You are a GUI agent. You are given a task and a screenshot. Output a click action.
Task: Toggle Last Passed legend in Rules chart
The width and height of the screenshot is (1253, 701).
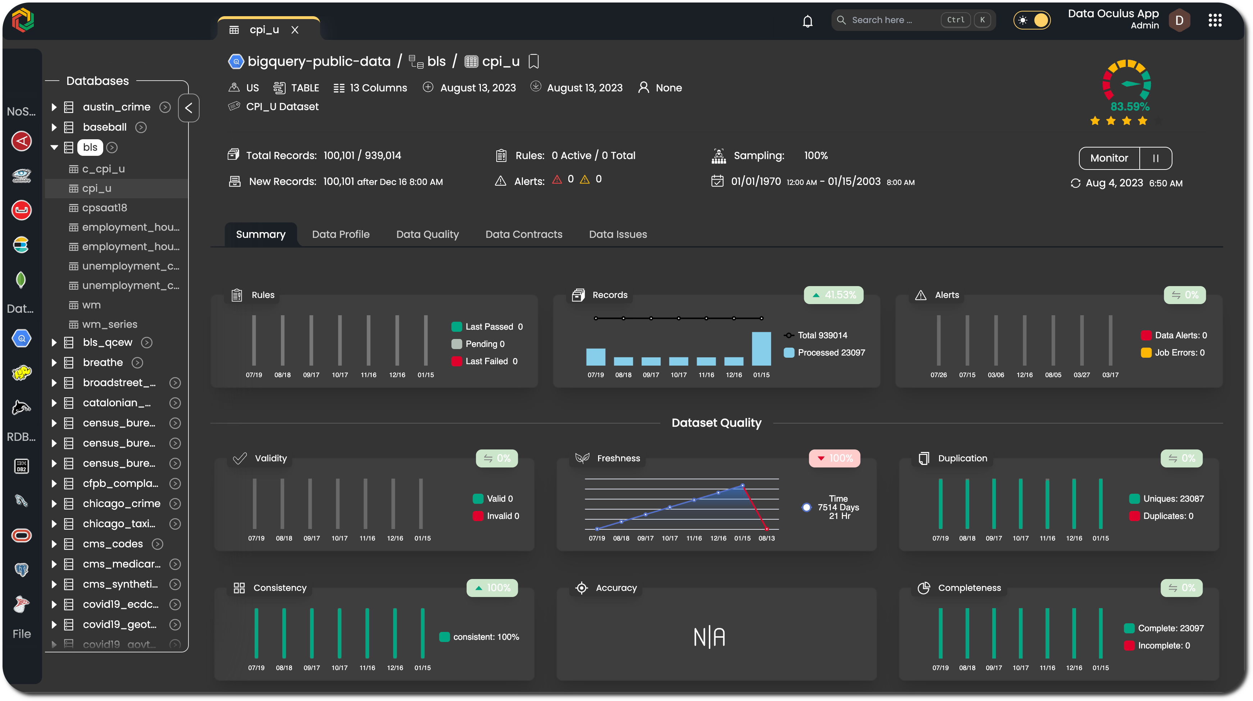coord(487,327)
